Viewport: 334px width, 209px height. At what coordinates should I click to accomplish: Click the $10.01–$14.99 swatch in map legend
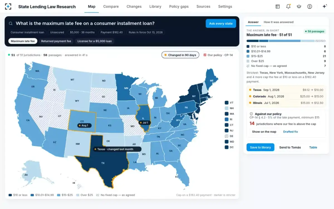pyautogui.click(x=32, y=195)
